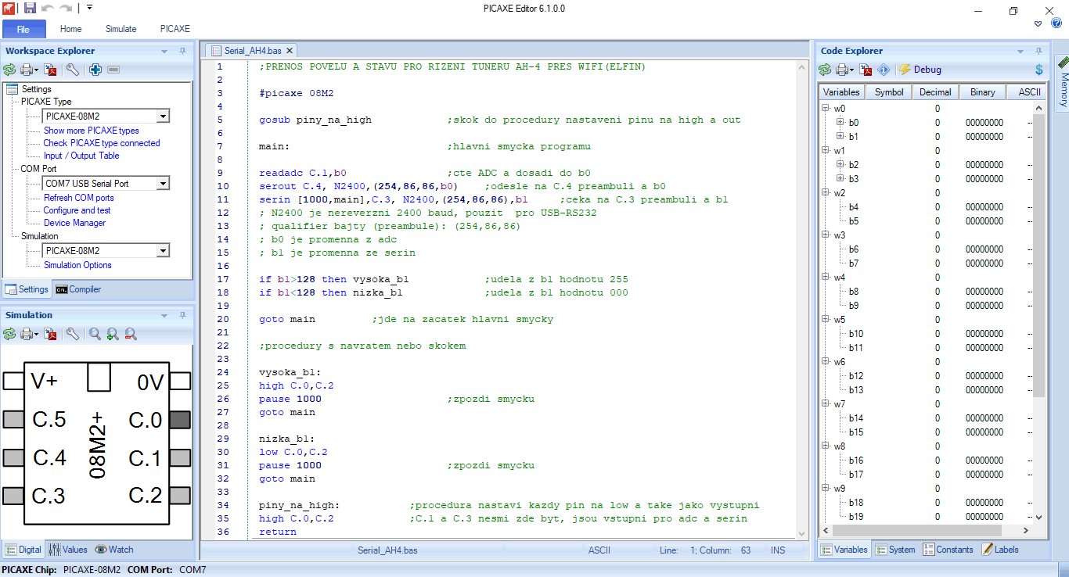
Task: Click the blue plus icon in Workspace Explorer
Action: tap(95, 70)
